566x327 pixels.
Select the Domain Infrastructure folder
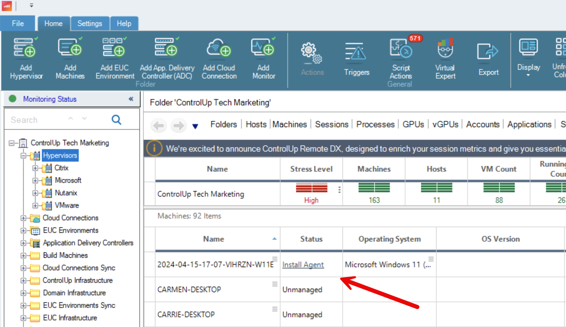[75, 293]
